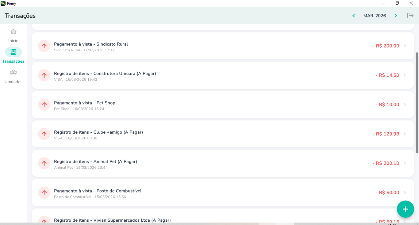419x225 pixels.
Task: Expand Animal Pet transaction chevron
Action: pos(405,163)
